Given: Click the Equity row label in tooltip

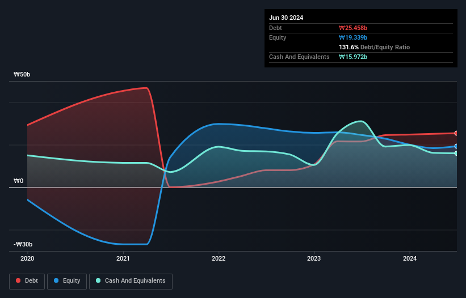Looking at the screenshot, I should coord(278,37).
